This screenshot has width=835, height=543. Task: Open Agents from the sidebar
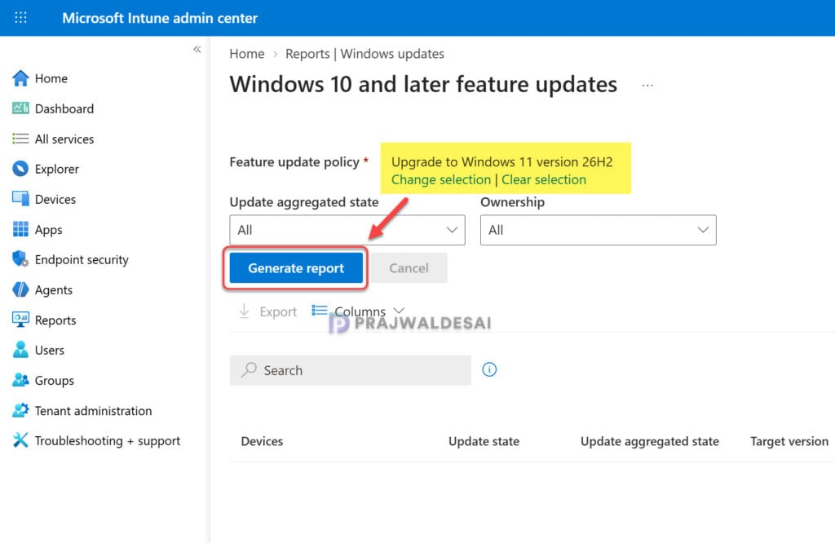[x=53, y=289]
